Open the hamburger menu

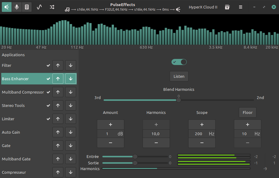[x=241, y=7]
